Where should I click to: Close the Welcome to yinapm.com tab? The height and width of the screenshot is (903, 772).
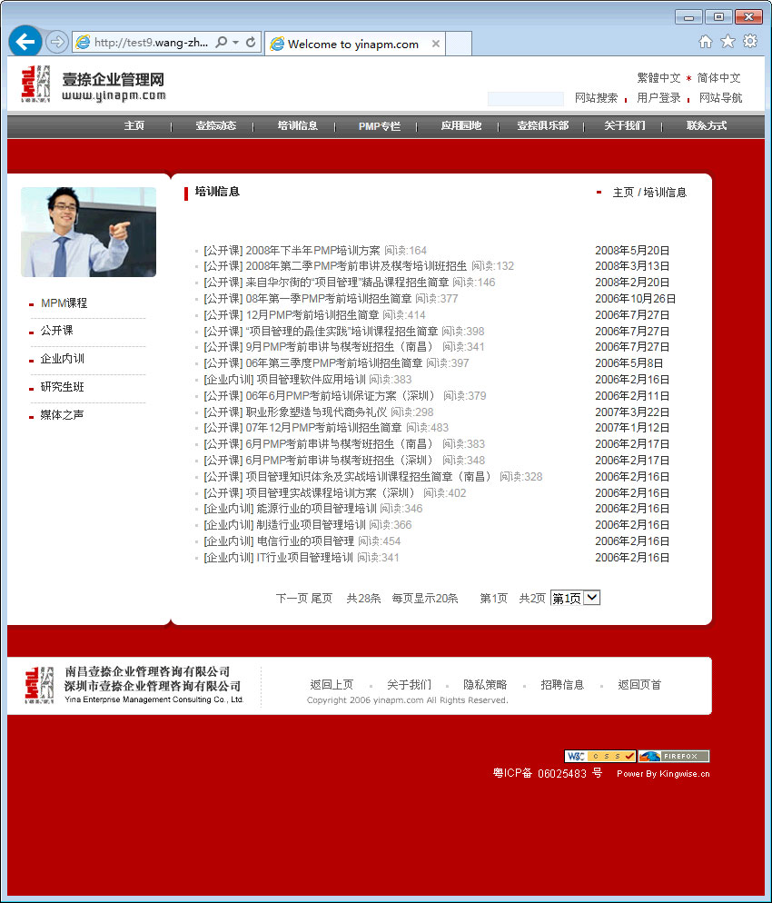[x=436, y=44]
